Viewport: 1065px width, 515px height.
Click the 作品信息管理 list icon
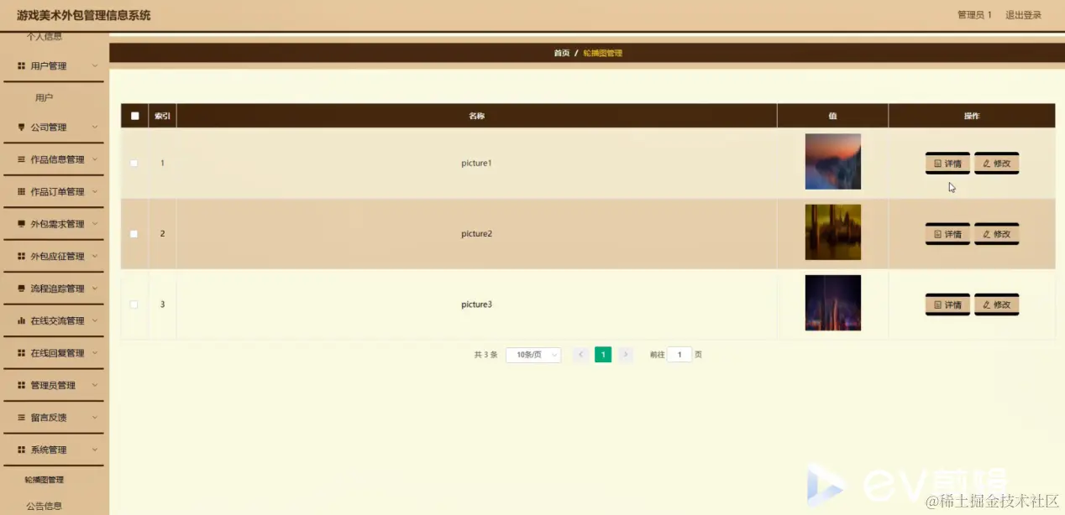22,159
